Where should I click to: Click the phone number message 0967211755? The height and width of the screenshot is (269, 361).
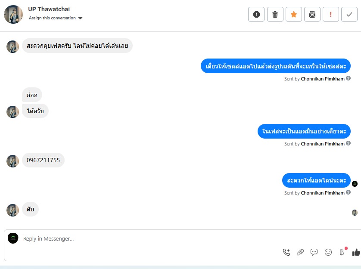43,160
